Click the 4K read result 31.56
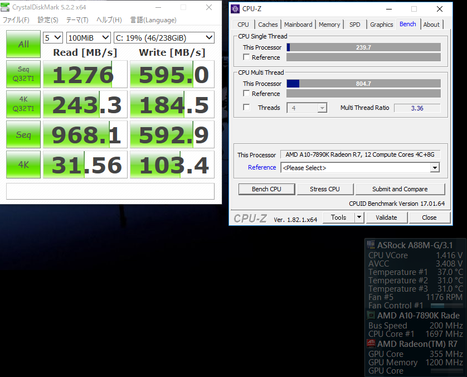This screenshot has width=467, height=377. click(x=85, y=165)
